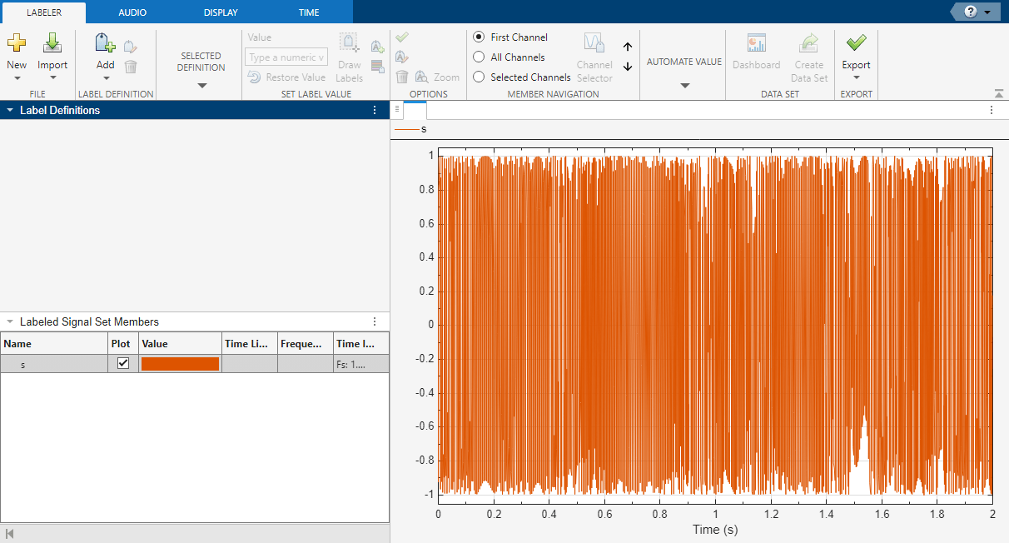Click the numeric value input field
The width and height of the screenshot is (1009, 543).
coord(286,57)
